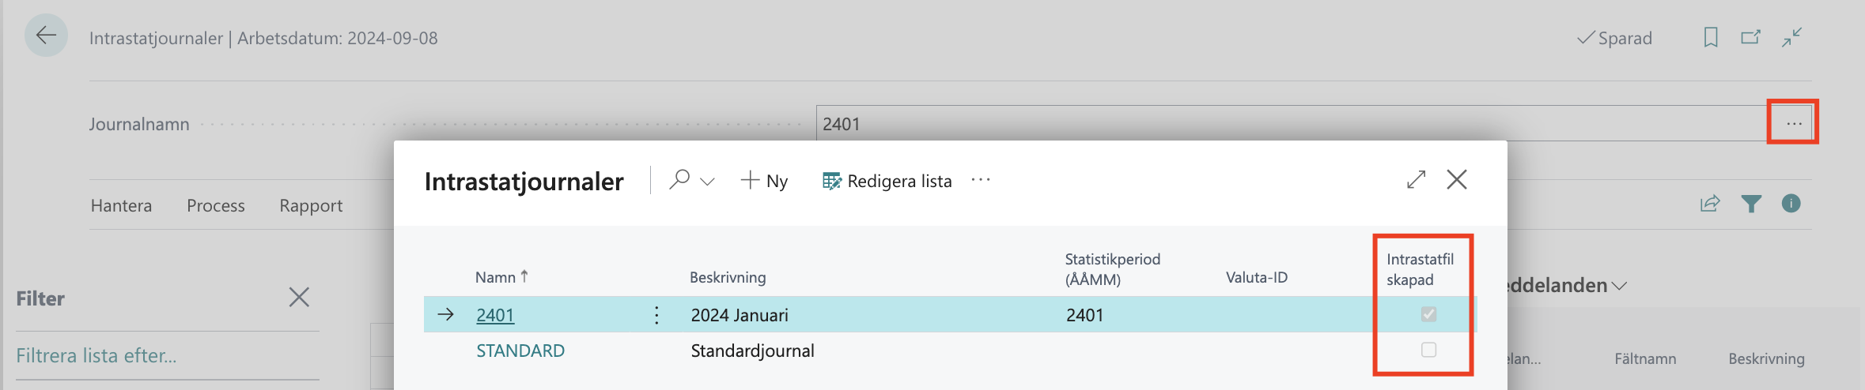This screenshot has width=1865, height=390.
Task: Show the information factbox icon
Action: point(1791,204)
